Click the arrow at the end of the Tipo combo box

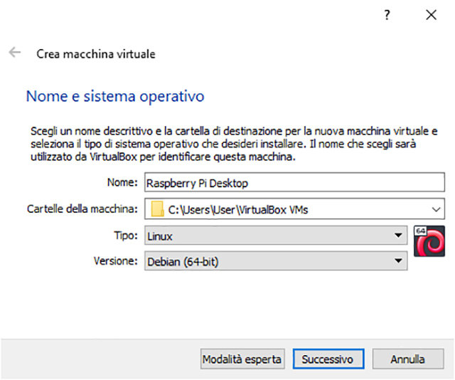pyautogui.click(x=399, y=236)
